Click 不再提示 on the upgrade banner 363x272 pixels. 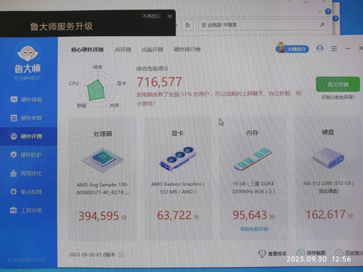pos(152,16)
